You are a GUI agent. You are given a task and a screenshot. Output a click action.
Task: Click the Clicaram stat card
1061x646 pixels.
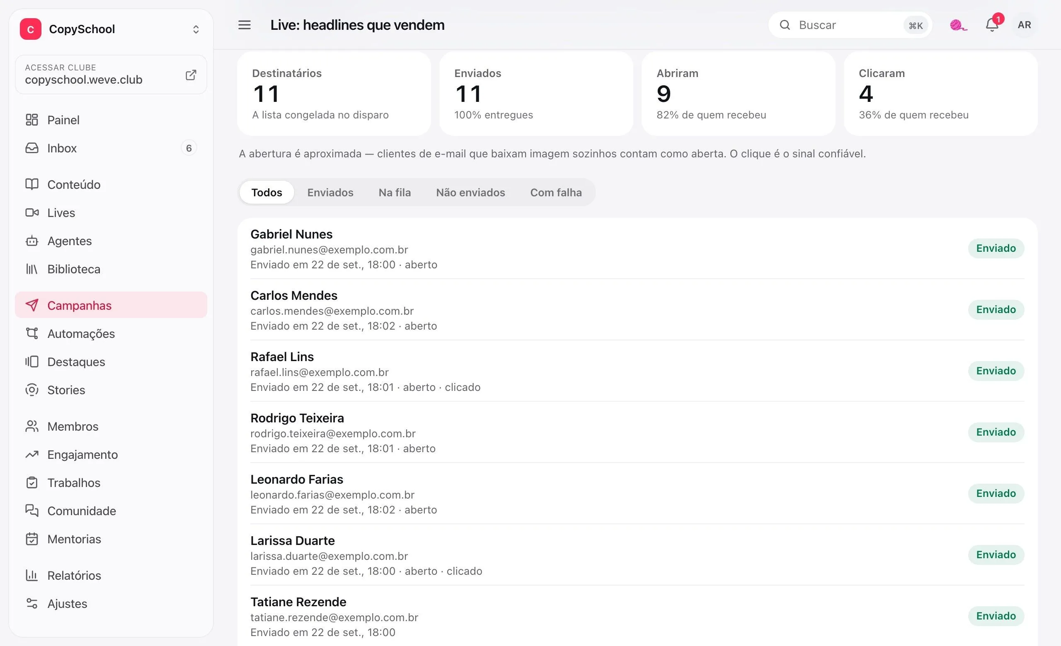pos(940,94)
